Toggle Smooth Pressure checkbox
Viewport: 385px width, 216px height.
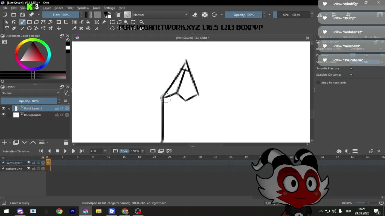coord(351,68)
